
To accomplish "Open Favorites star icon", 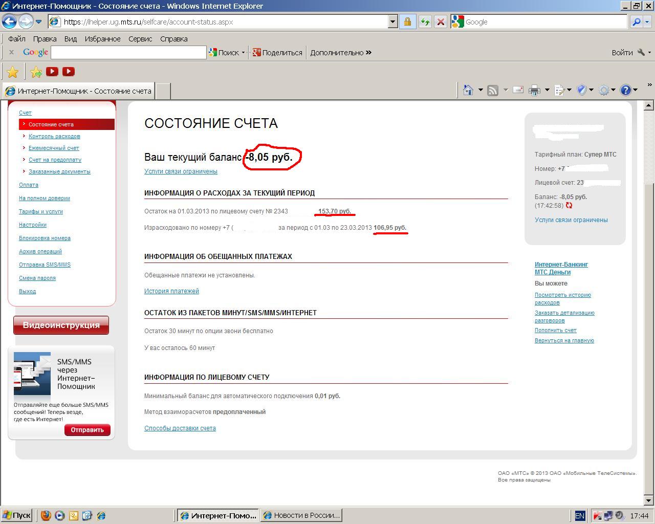I will click(x=12, y=72).
